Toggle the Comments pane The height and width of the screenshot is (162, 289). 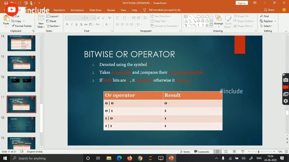tap(202, 152)
